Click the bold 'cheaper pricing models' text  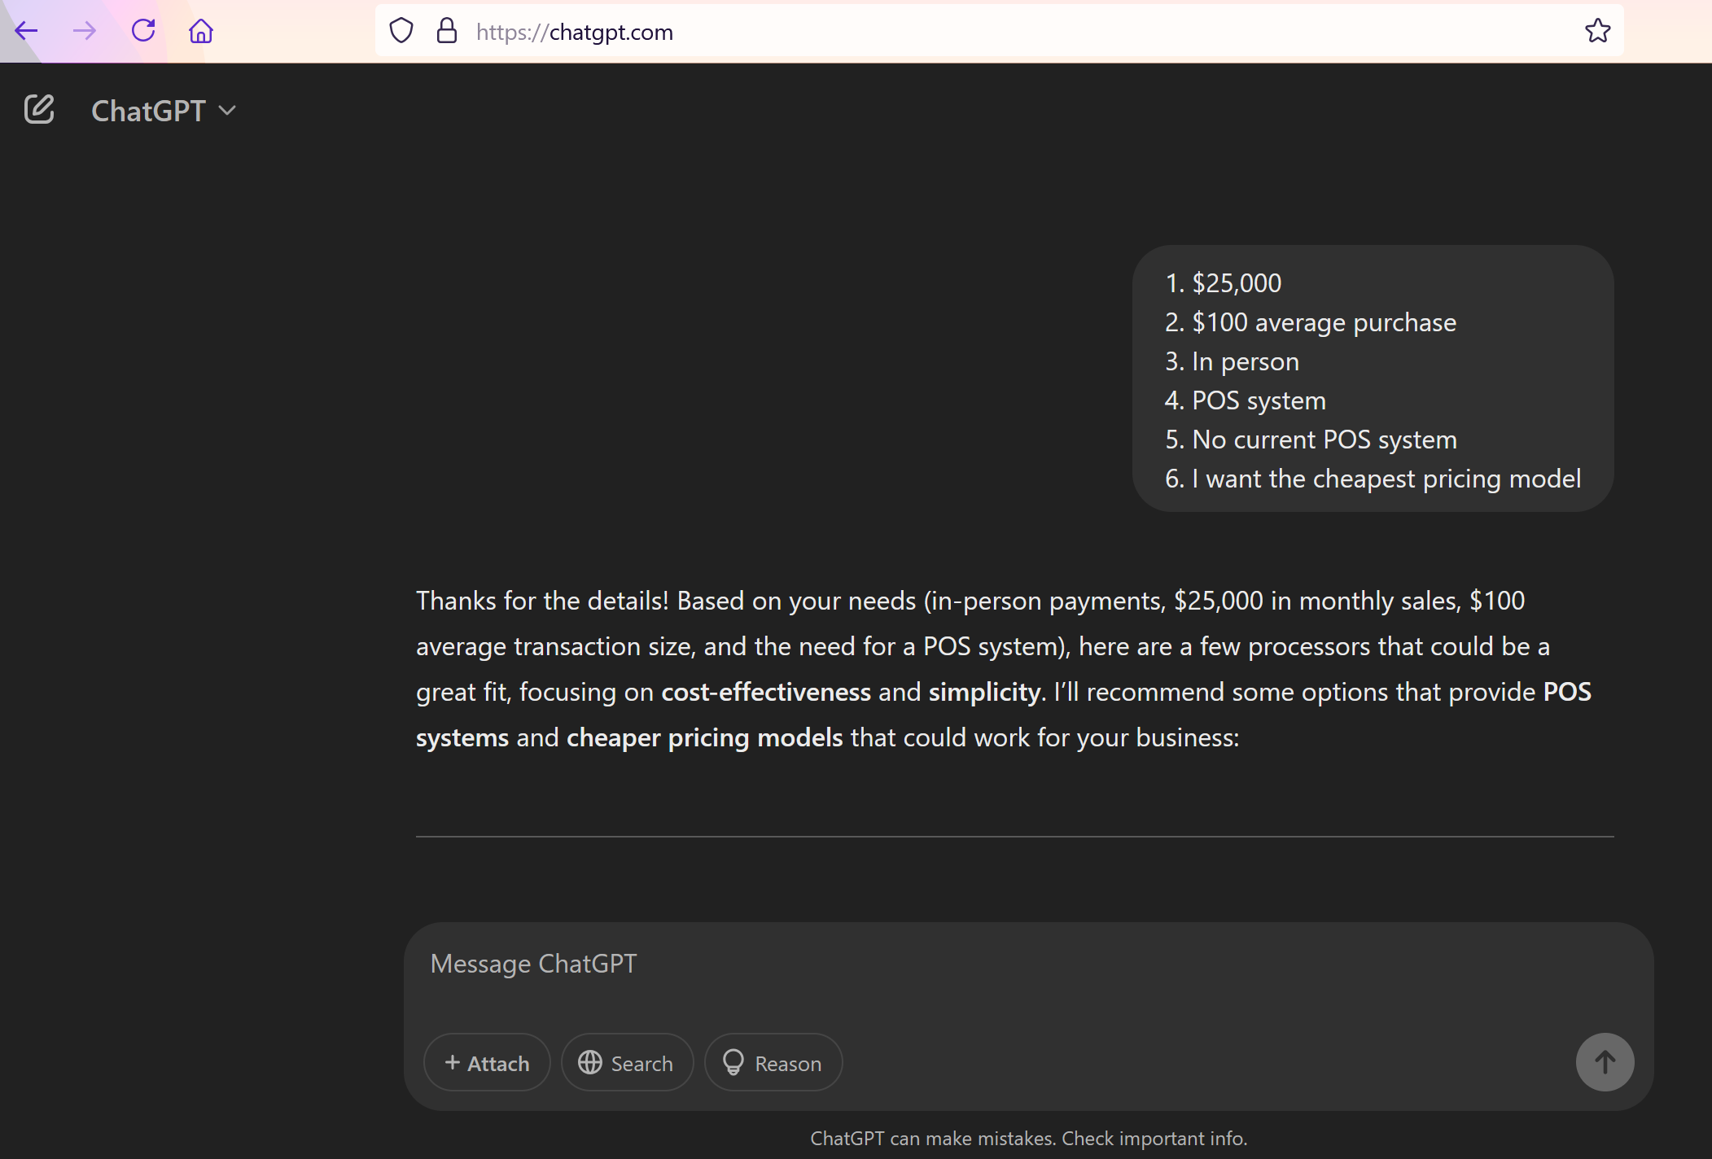click(x=704, y=737)
